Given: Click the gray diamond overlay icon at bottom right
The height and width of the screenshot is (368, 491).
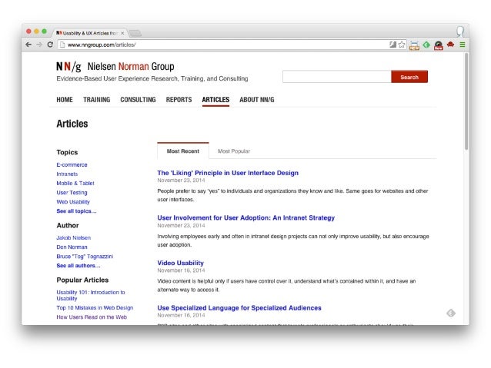Looking at the screenshot, I should [451, 313].
